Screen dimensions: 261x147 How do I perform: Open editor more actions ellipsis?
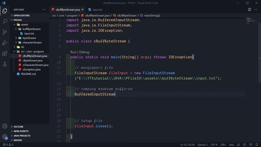(x=256, y=9)
